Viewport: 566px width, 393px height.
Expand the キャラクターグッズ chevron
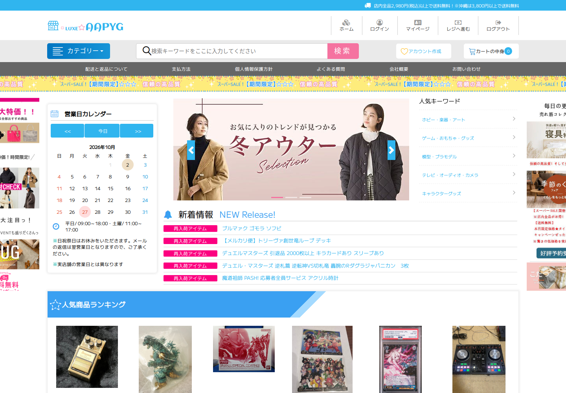pyautogui.click(x=514, y=193)
